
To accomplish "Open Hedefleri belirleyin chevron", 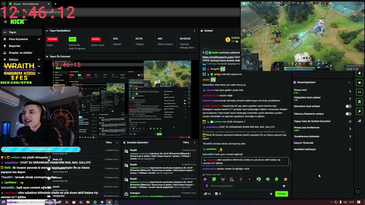I will coord(350,149).
